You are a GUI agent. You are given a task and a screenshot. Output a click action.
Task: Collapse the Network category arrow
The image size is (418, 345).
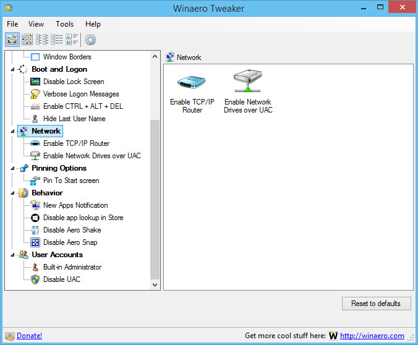[x=12, y=131]
